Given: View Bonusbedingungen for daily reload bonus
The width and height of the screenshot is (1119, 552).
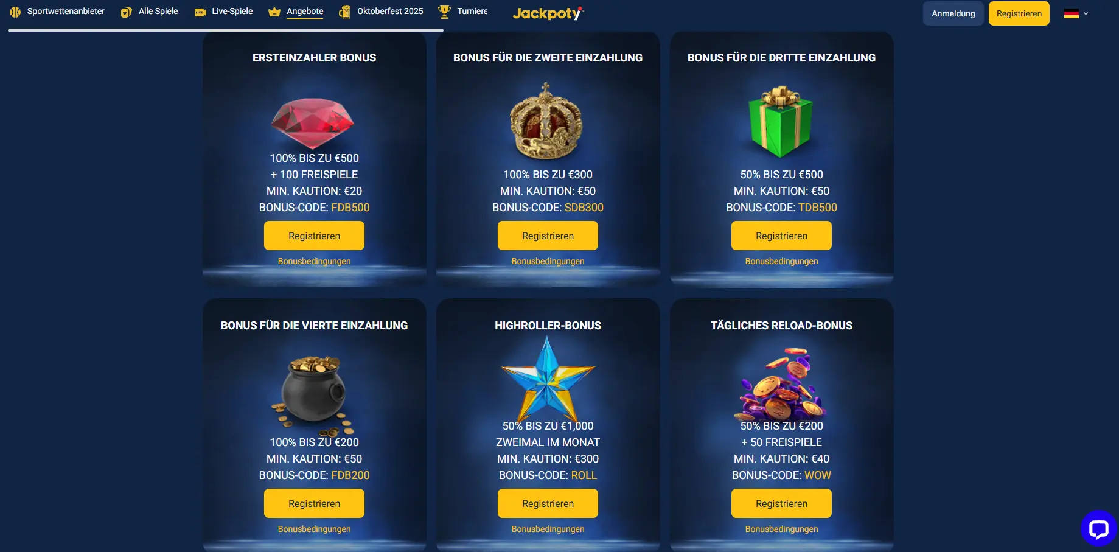Looking at the screenshot, I should click(781, 529).
